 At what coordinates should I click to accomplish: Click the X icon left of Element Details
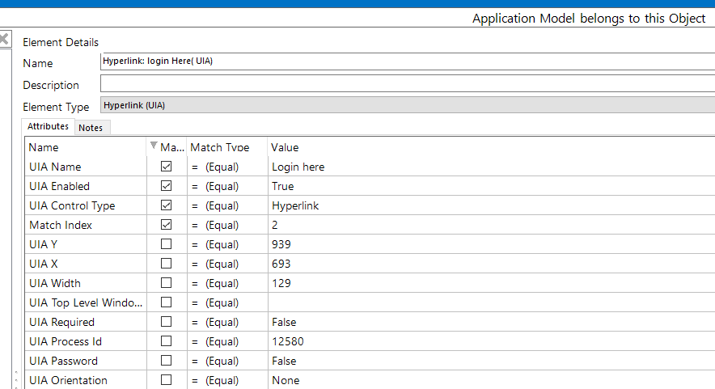coord(4,39)
